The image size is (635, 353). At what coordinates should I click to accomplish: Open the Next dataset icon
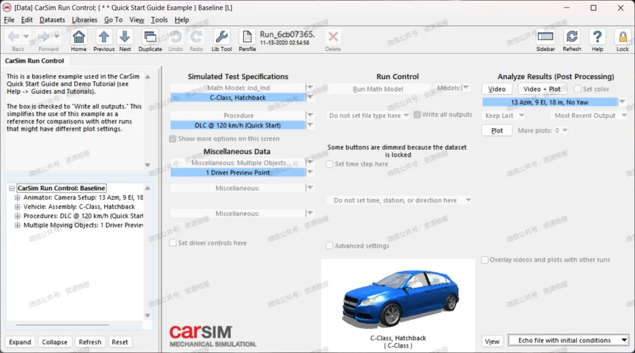pos(125,37)
